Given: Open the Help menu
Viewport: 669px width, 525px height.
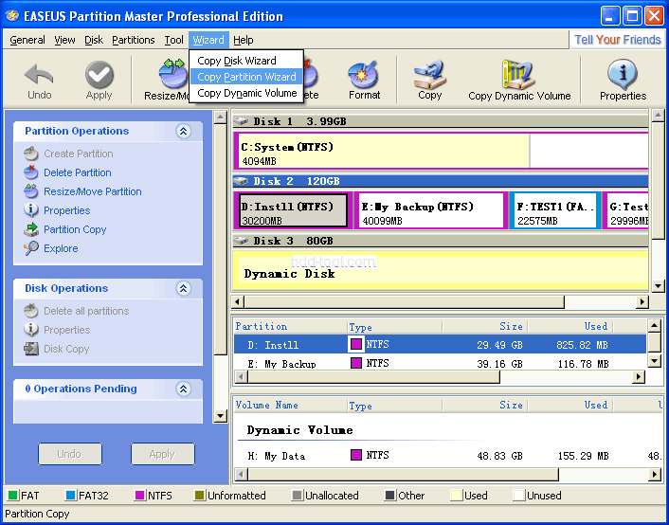Looking at the screenshot, I should (x=244, y=40).
